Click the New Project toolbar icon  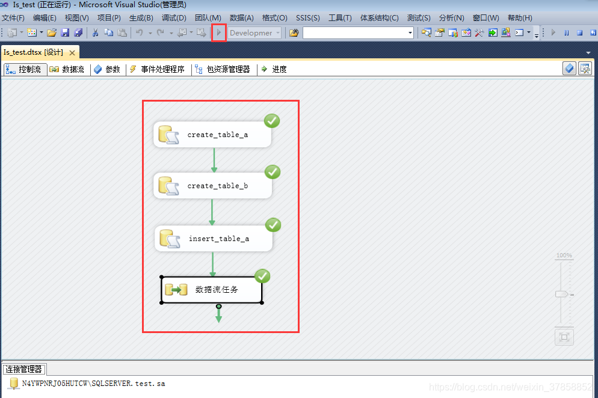[12, 33]
